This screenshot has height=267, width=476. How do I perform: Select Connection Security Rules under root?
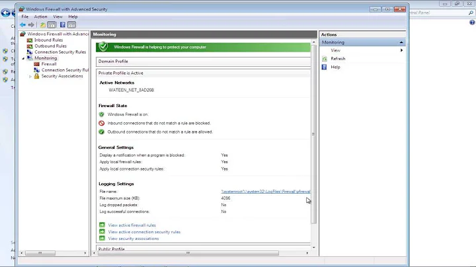(60, 52)
